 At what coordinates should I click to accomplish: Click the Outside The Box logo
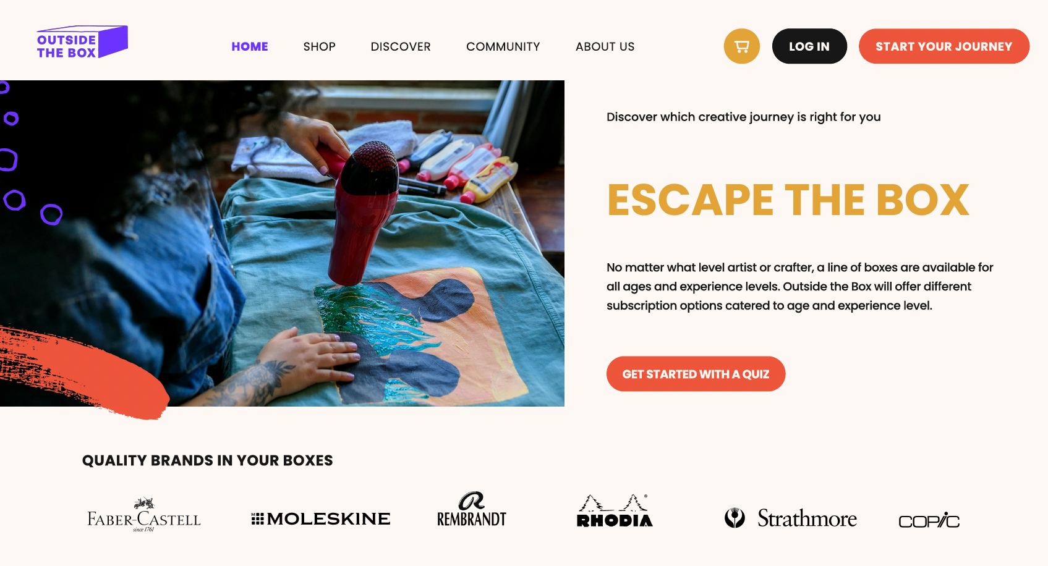(x=82, y=42)
